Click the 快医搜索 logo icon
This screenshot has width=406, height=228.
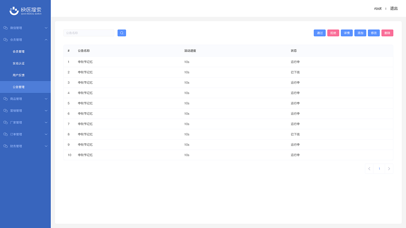(x=14, y=11)
